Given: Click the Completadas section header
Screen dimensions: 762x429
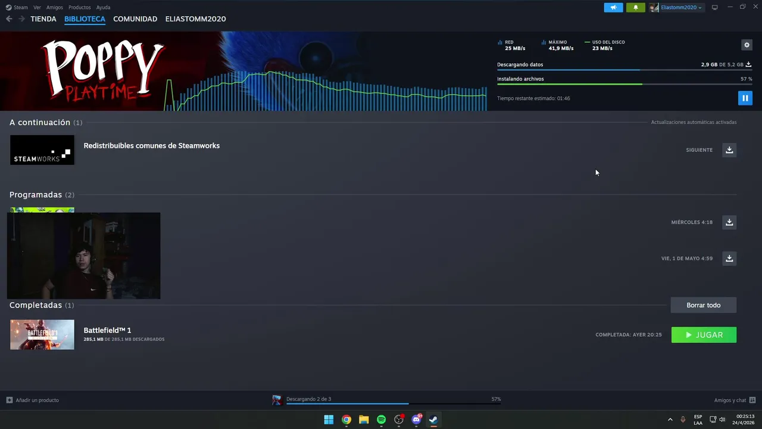Looking at the screenshot, I should (x=42, y=305).
